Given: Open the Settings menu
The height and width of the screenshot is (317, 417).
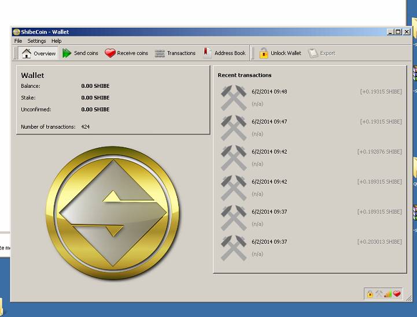Looking at the screenshot, I should click(x=36, y=41).
